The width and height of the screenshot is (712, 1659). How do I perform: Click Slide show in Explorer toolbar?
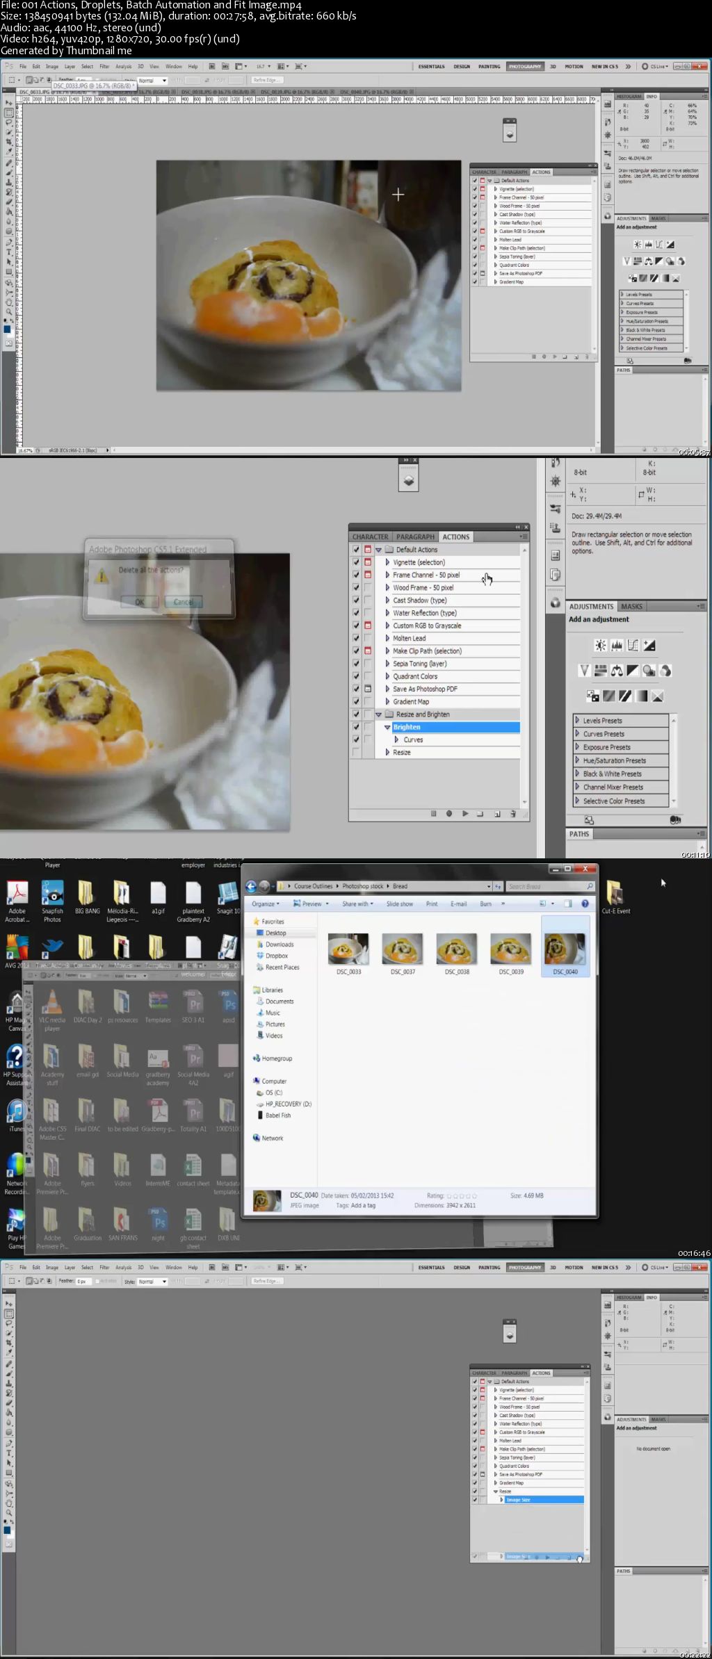[400, 904]
